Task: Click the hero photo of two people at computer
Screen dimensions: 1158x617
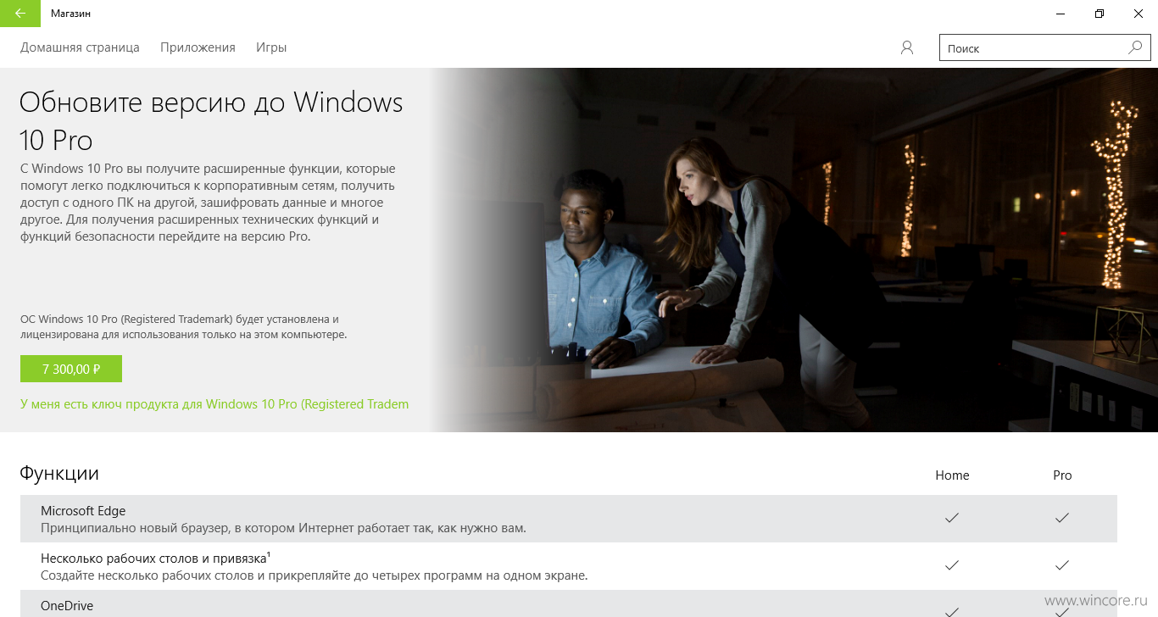Action: (x=793, y=250)
